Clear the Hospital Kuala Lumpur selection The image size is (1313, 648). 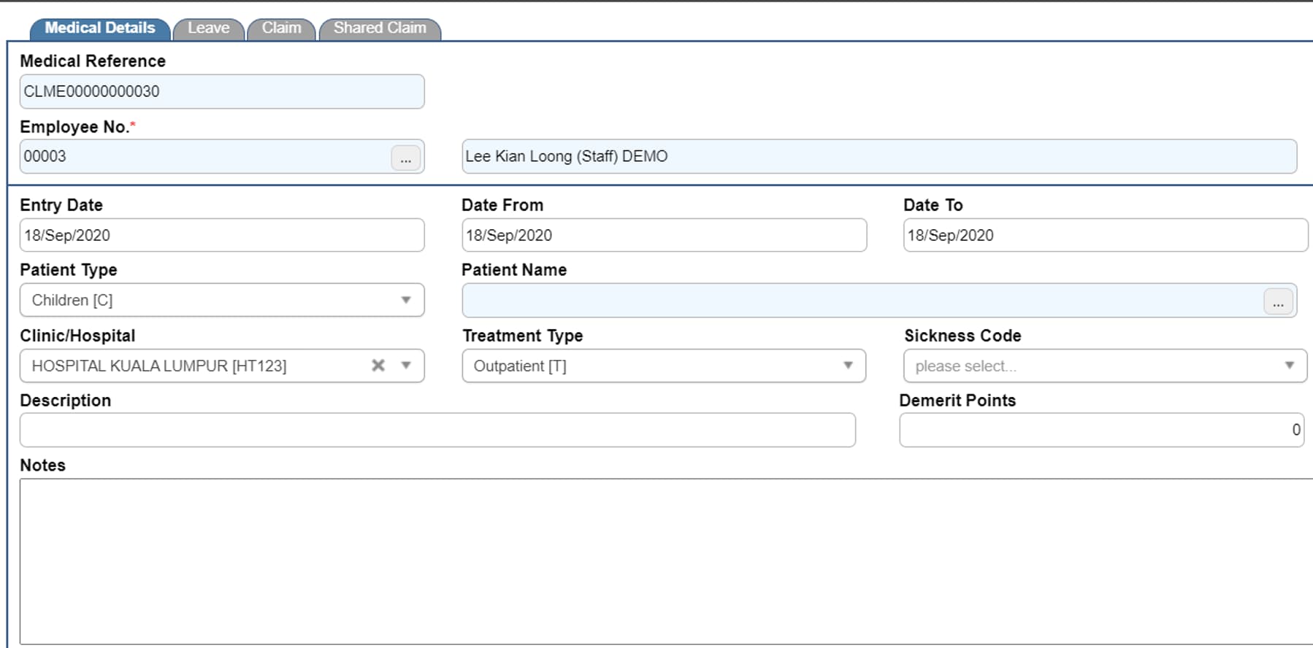click(378, 366)
